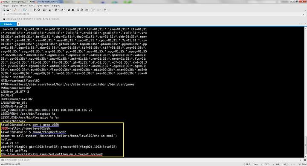Open the File (파일) menu
The width and height of the screenshot is (307, 166).
pos(6,6)
